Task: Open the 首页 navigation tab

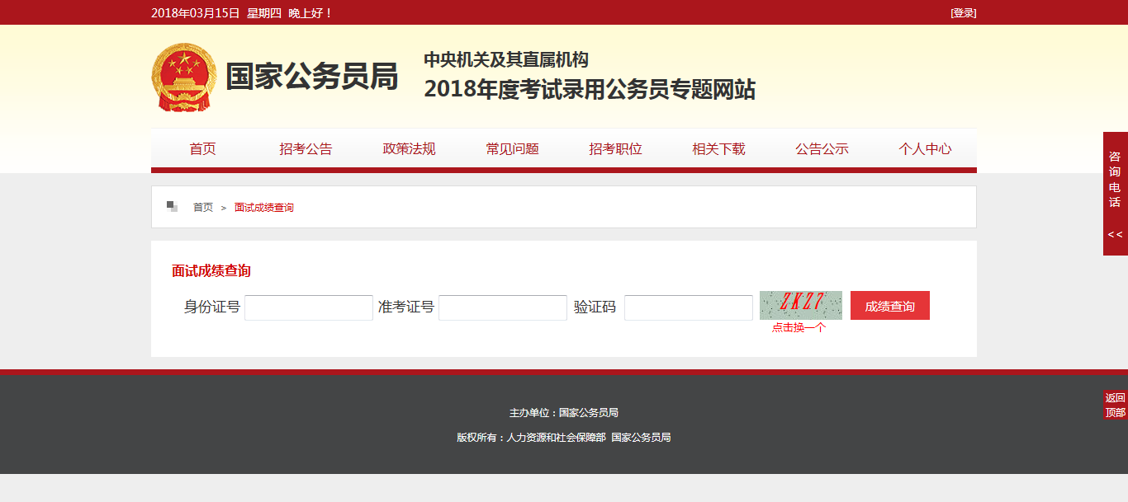Action: click(x=202, y=149)
